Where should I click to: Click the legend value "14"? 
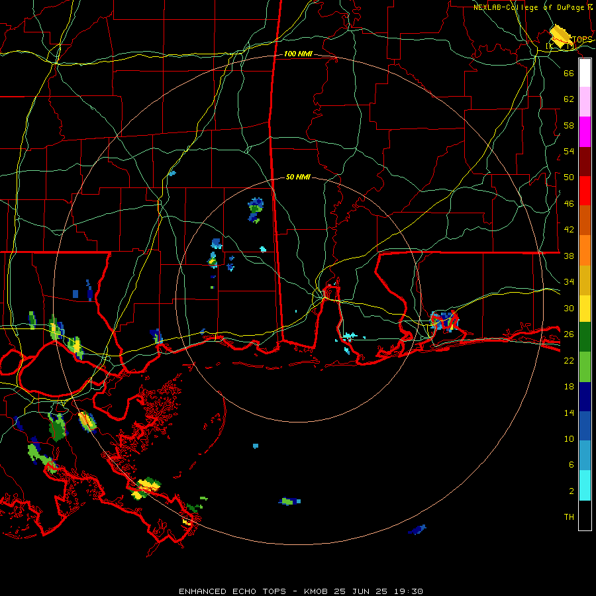coord(569,413)
